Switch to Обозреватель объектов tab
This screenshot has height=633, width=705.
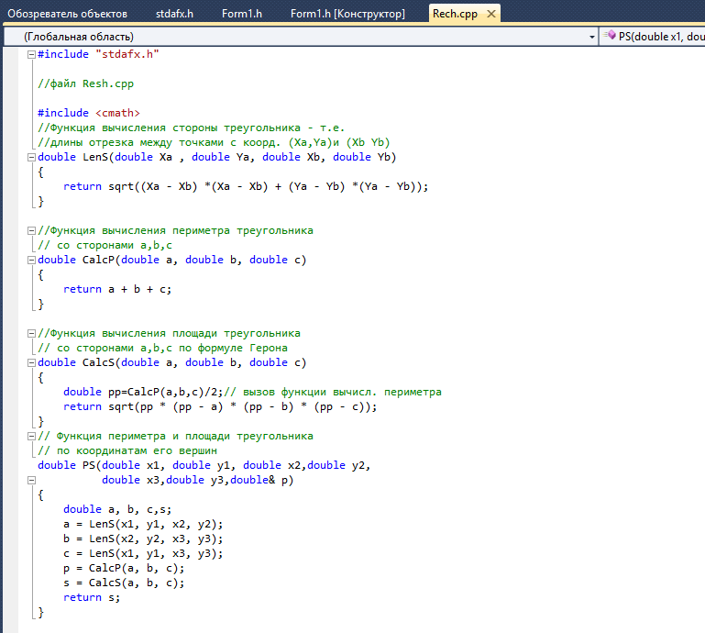(x=68, y=14)
